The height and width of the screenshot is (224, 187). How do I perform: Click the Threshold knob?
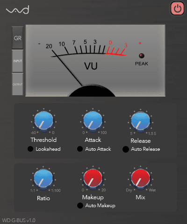tap(43, 121)
